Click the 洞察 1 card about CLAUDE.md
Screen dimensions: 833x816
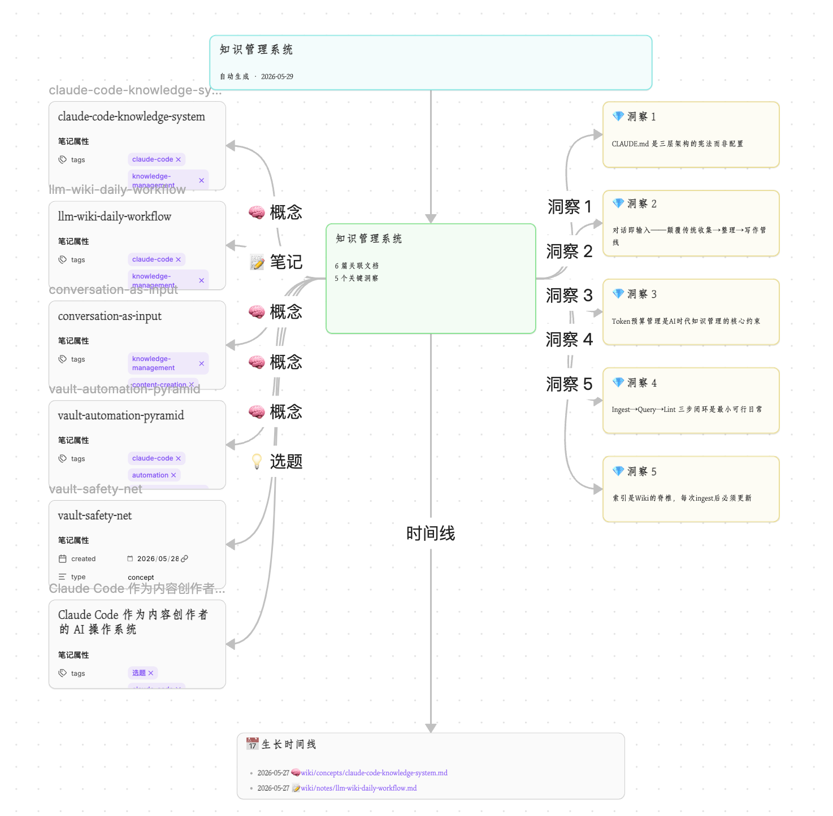pos(691,134)
